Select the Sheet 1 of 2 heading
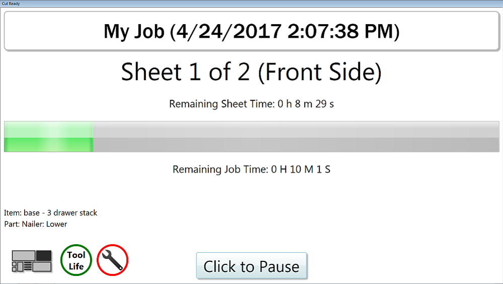The image size is (503, 284). 185,73
